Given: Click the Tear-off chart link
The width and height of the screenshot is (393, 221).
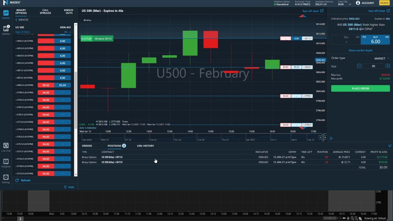Looking at the screenshot, I should point(310,11).
